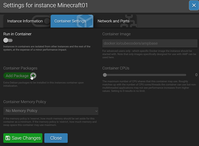Click the toggle icon on Instance Information tab

pyautogui.click(x=41, y=21)
